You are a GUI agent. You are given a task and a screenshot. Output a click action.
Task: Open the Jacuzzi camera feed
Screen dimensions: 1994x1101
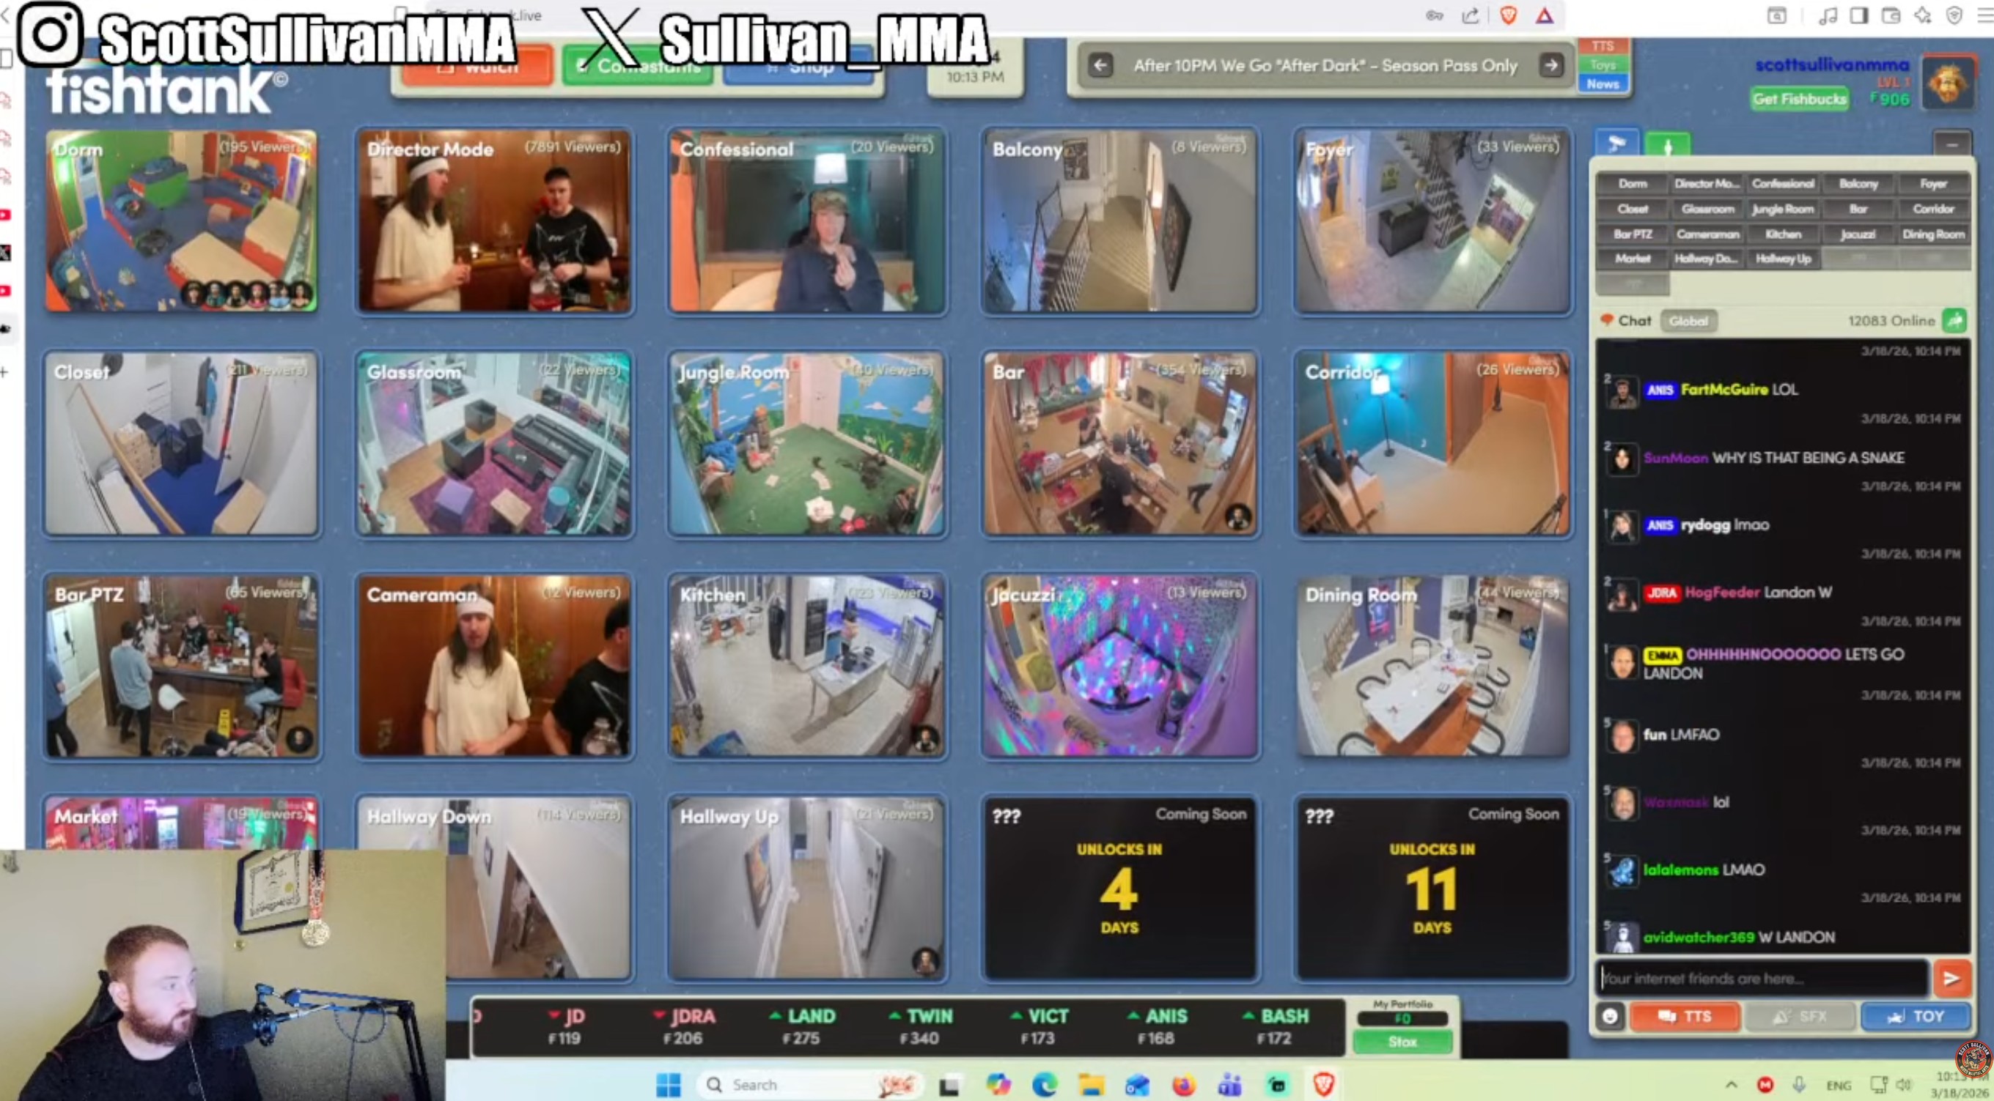click(1119, 665)
